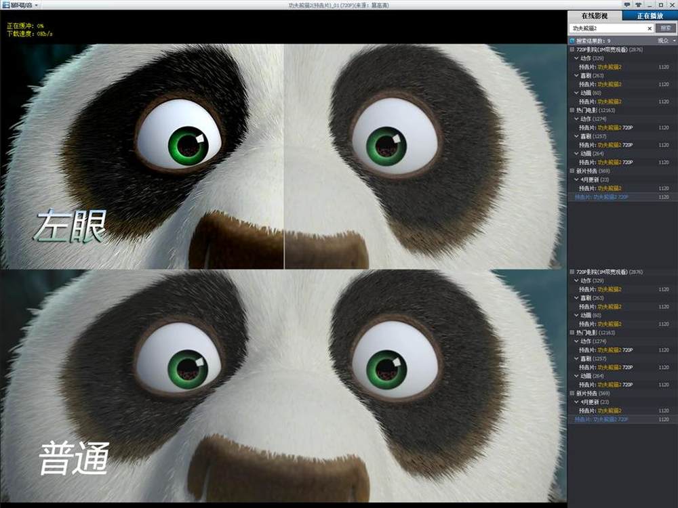Viewport: 678px width, 508px height.
Task: Collapse 动作 (329) in lower list
Action: point(576,281)
